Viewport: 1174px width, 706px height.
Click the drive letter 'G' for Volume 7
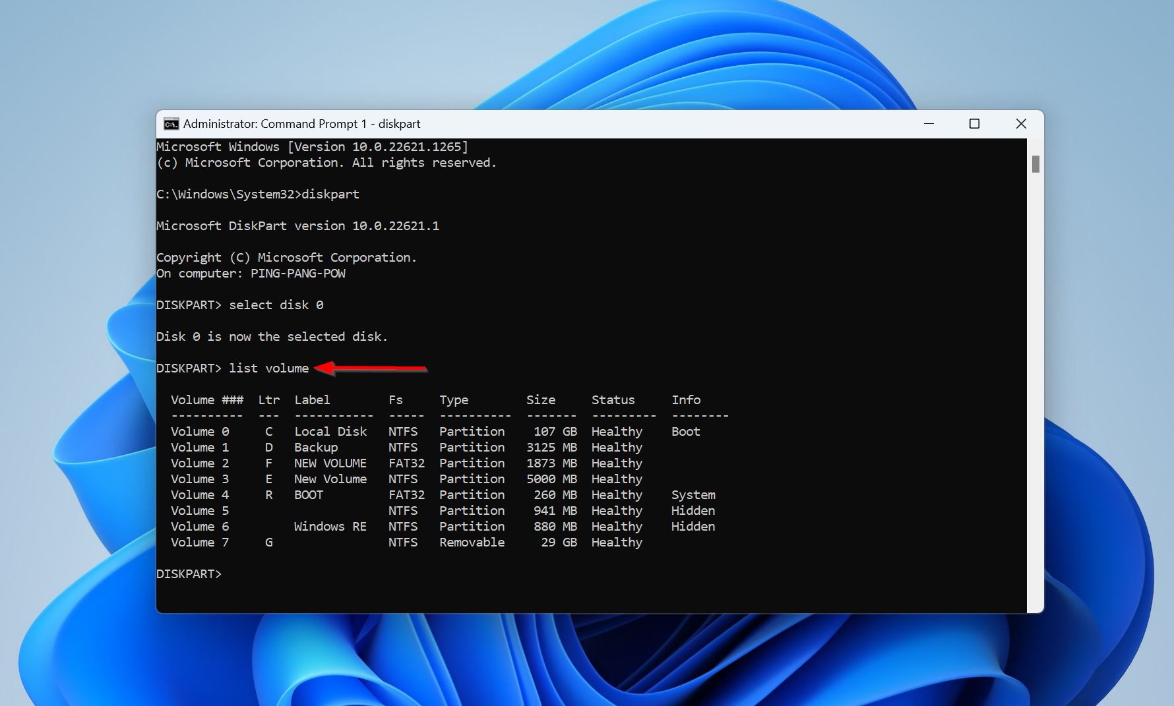click(268, 543)
